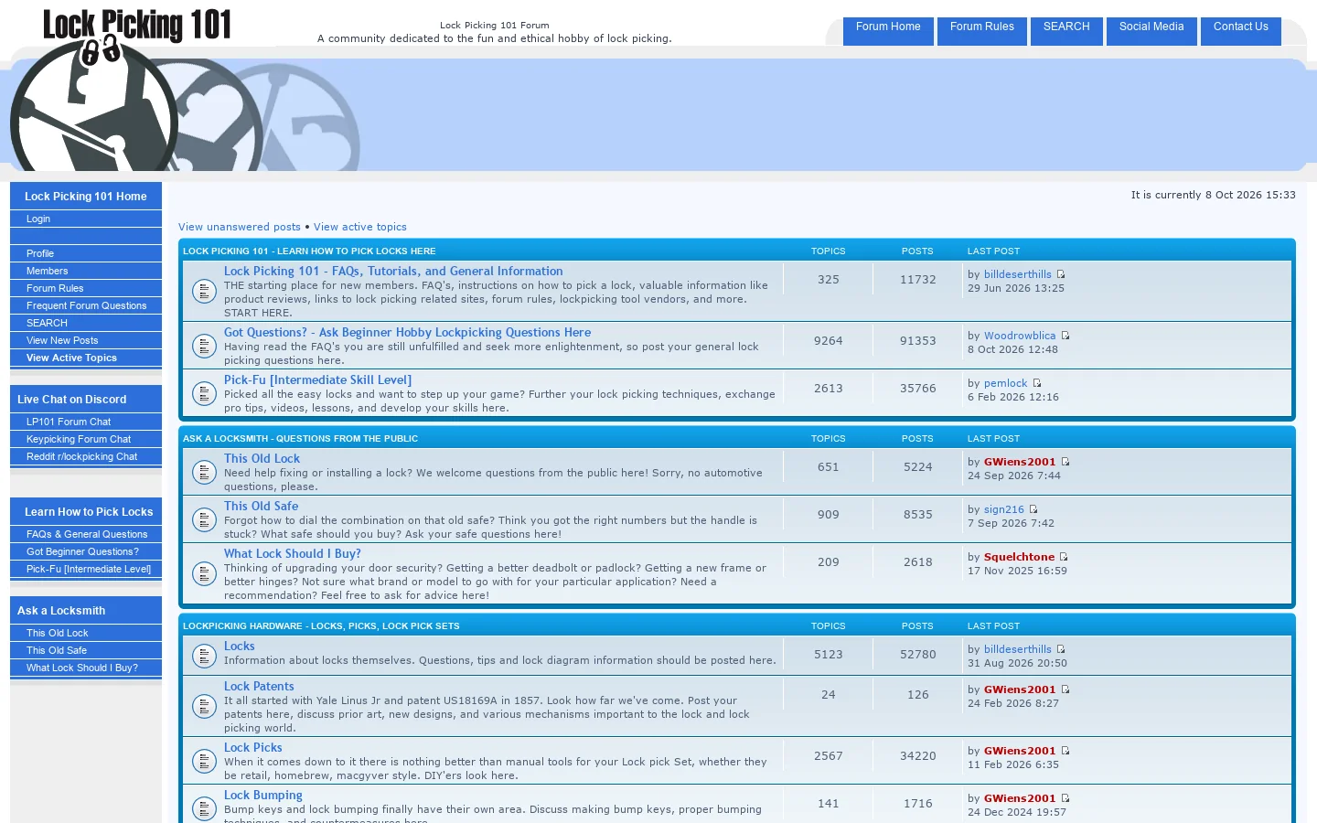View latest post icon dated 31 Aug 2026
1317x823 pixels.
[1061, 649]
